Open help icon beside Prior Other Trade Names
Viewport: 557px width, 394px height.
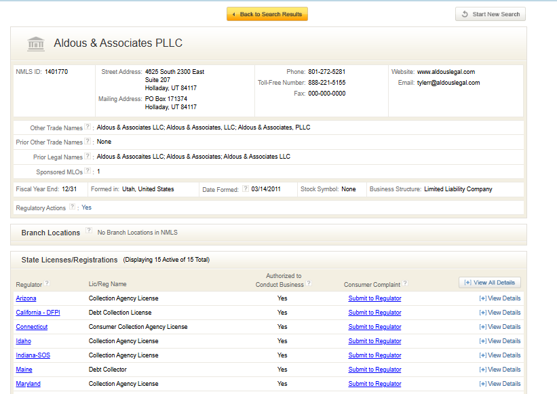tap(88, 141)
